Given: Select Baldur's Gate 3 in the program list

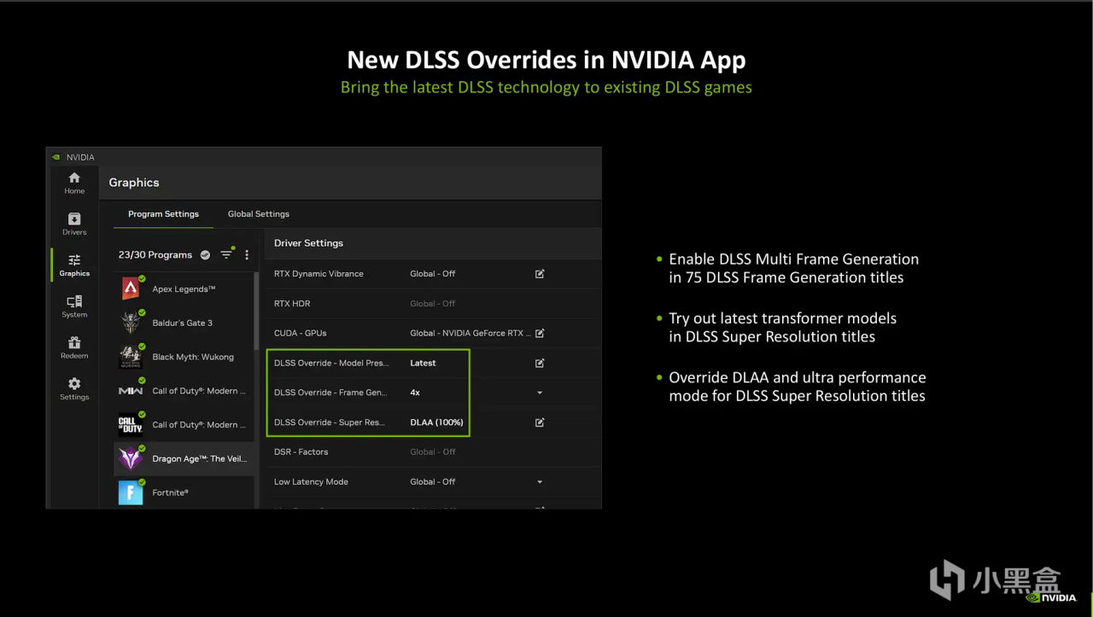Looking at the screenshot, I should click(184, 323).
